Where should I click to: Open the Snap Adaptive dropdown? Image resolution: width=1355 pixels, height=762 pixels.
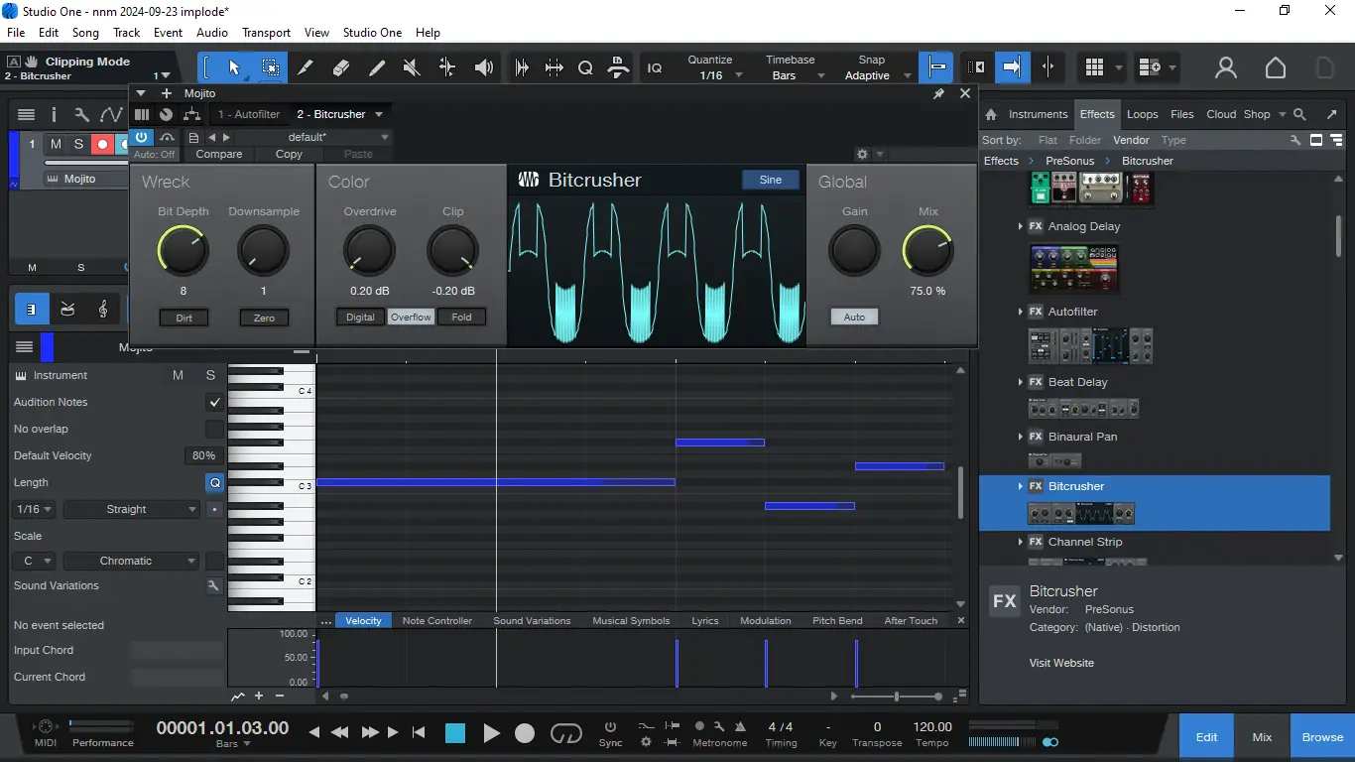coord(874,75)
